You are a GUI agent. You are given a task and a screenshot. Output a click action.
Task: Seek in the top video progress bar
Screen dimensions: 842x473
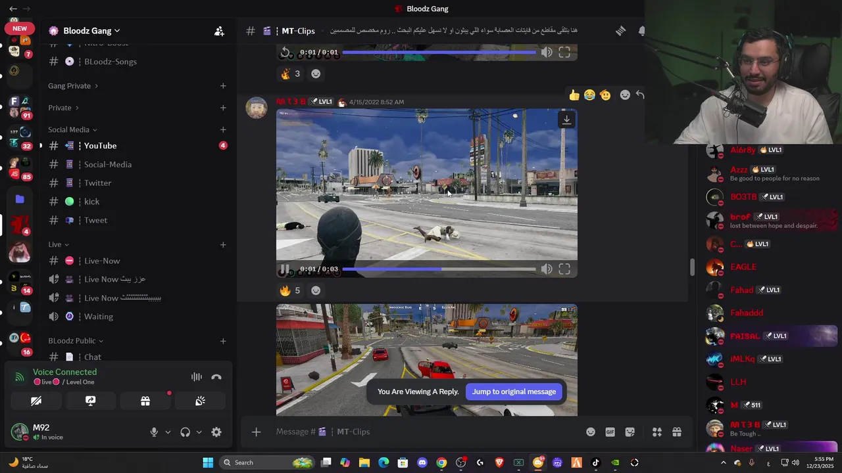pyautogui.click(x=439, y=52)
